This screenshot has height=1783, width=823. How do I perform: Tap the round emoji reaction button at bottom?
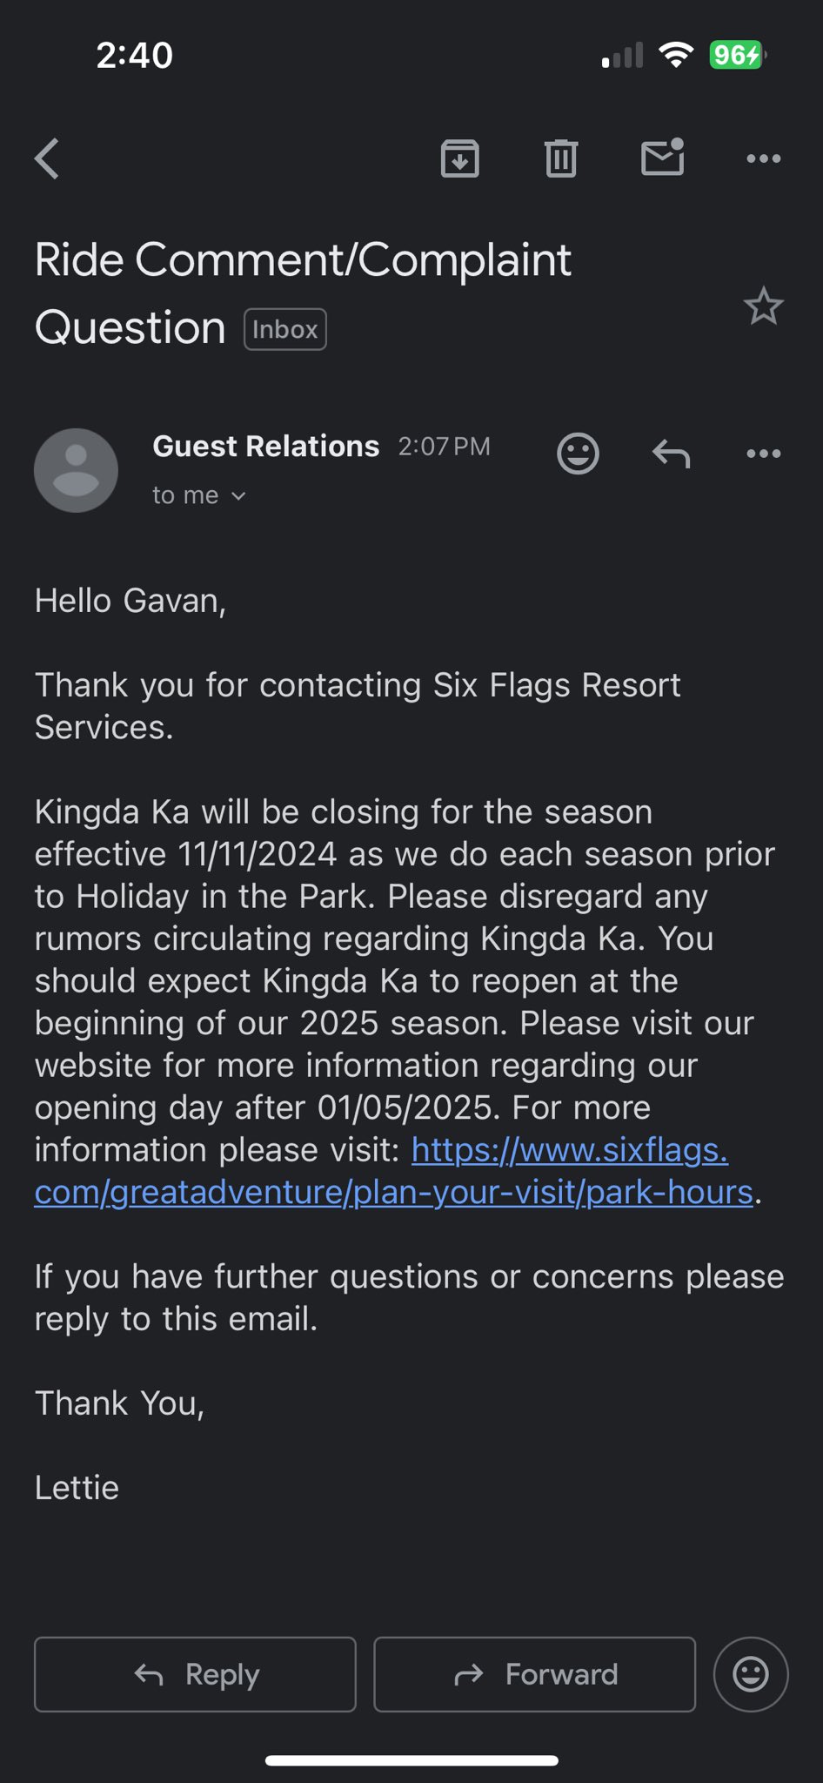point(750,1673)
